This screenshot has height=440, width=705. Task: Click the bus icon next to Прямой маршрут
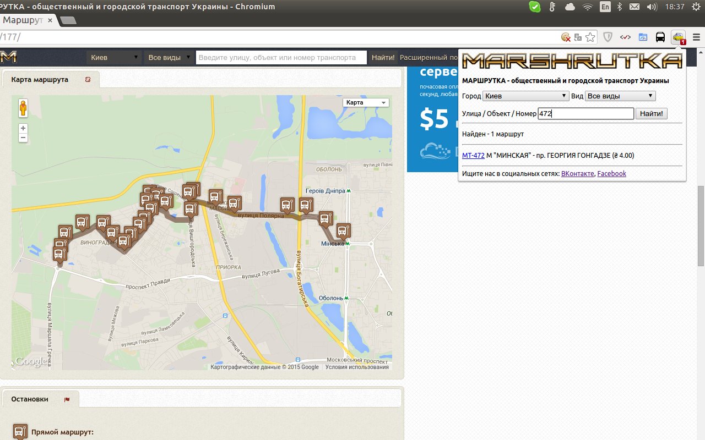tap(20, 432)
